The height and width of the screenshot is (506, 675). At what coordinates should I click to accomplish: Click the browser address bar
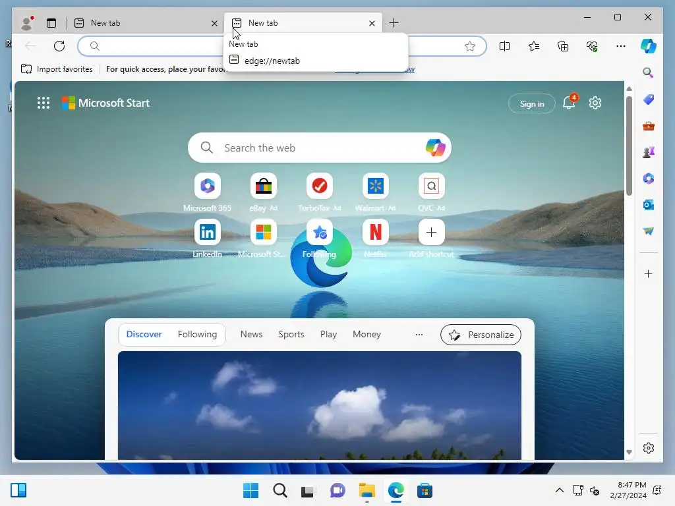282,46
